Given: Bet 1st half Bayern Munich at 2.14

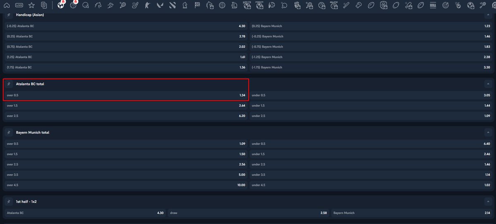Looking at the screenshot, I should coord(411,213).
